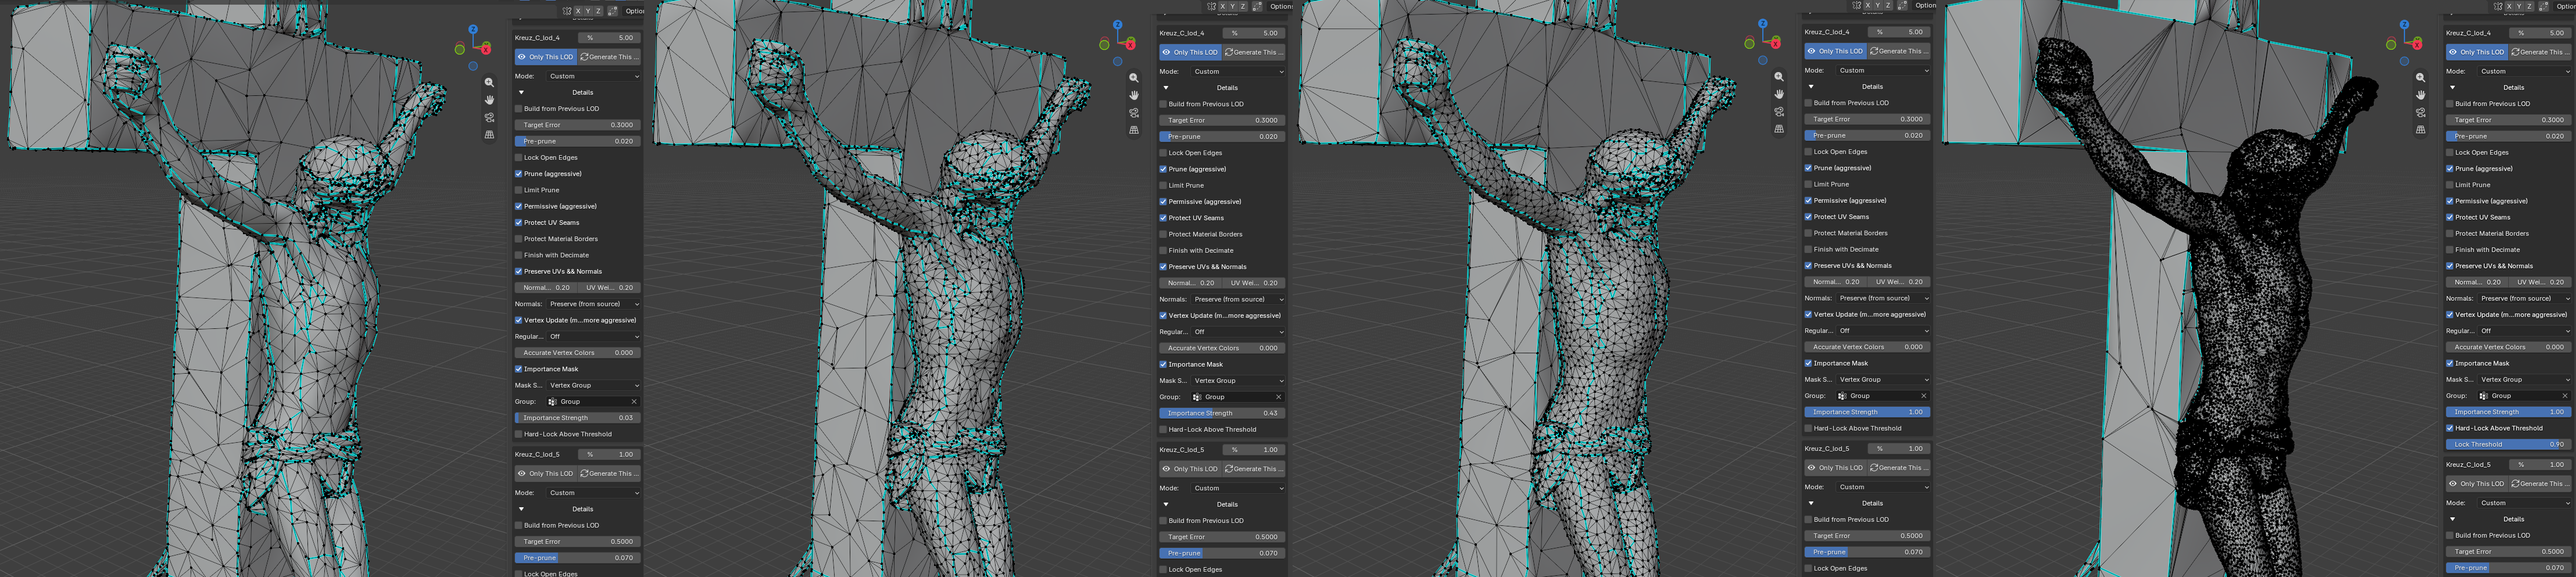Toggle camera view icon in the second viewport

click(x=1134, y=112)
